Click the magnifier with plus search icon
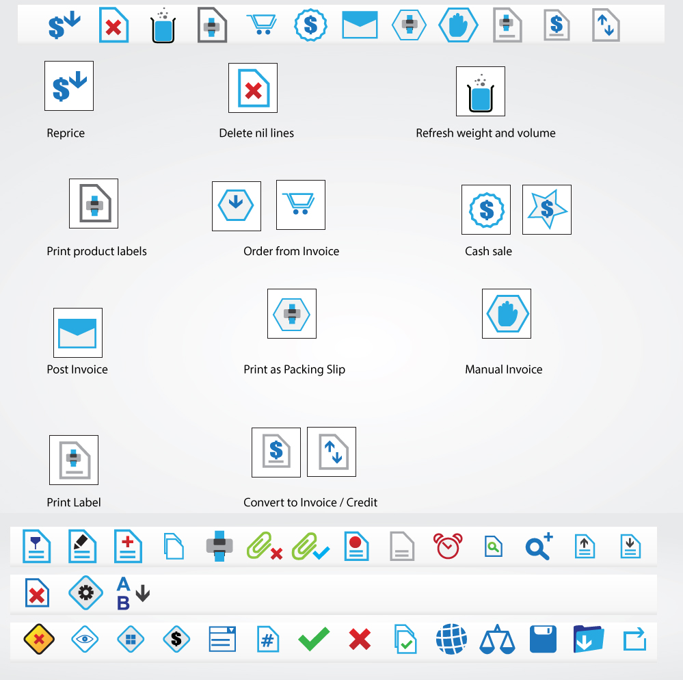Viewport: 683px width, 680px height. point(539,545)
